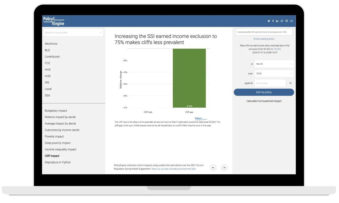This screenshot has height=203, width=339.
Task: Click the policy name input field
Action: tap(264, 32)
